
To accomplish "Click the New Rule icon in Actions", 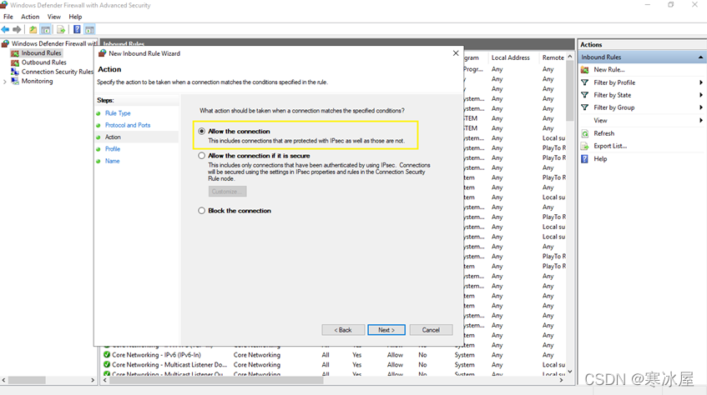I will pyautogui.click(x=585, y=70).
